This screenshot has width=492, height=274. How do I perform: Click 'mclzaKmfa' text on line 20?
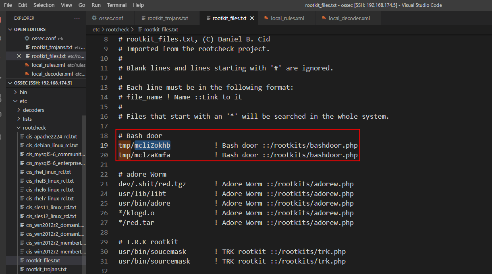tap(152, 155)
